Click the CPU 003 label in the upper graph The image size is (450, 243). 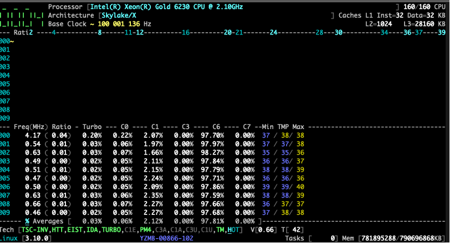[5, 67]
